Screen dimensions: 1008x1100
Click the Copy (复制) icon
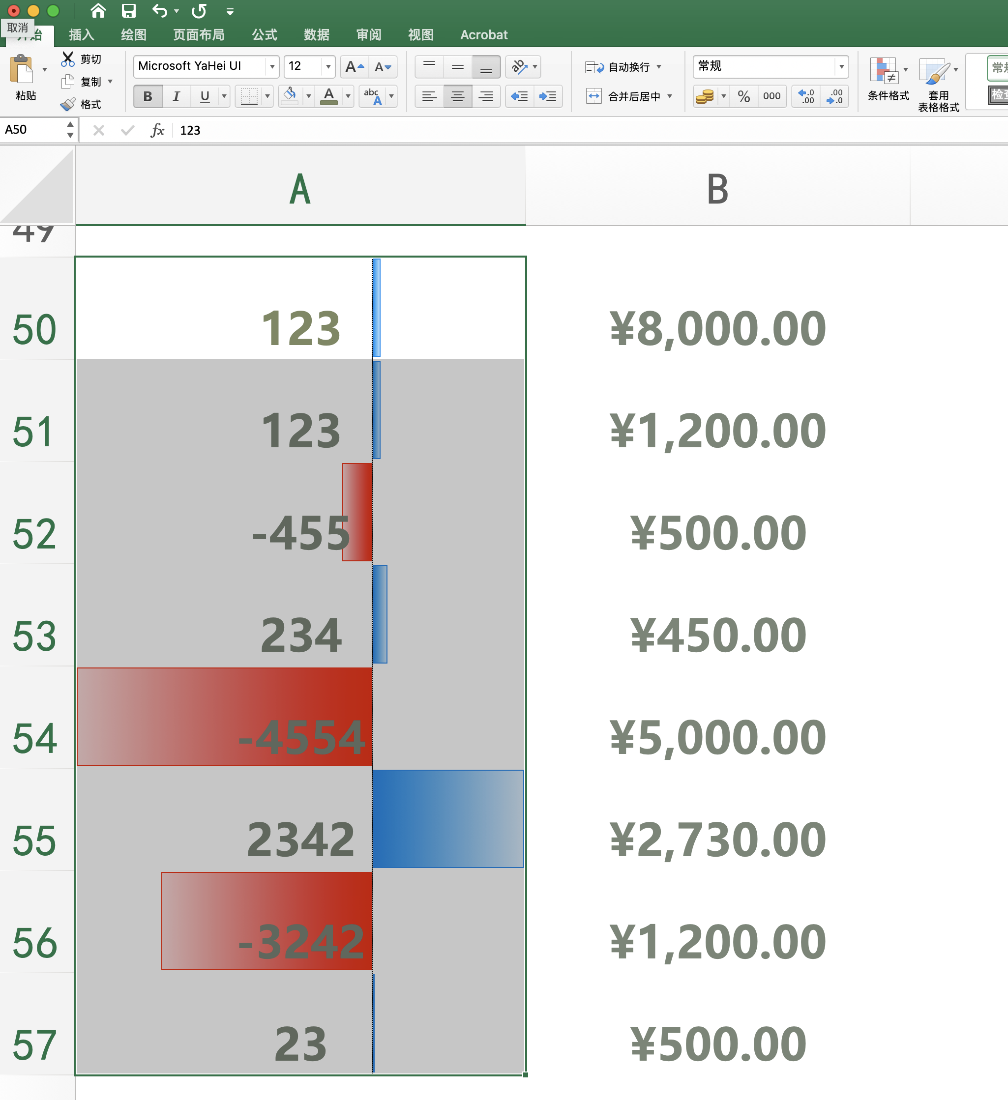point(68,82)
